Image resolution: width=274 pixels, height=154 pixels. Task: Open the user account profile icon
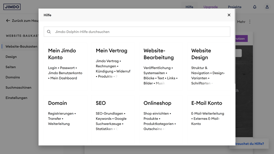(x=267, y=7)
